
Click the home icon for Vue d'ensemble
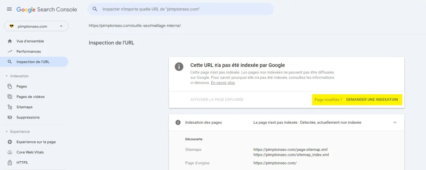[x=10, y=41]
